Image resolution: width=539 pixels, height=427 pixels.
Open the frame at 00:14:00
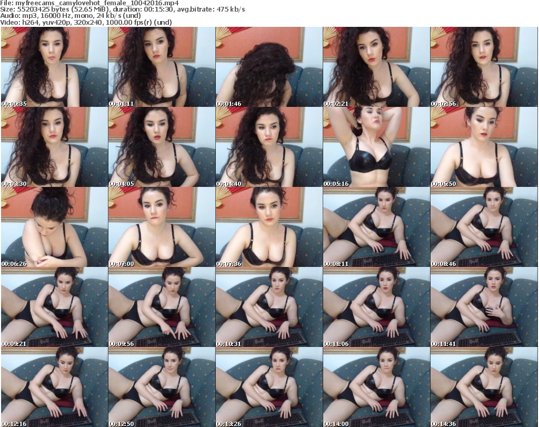pos(376,387)
